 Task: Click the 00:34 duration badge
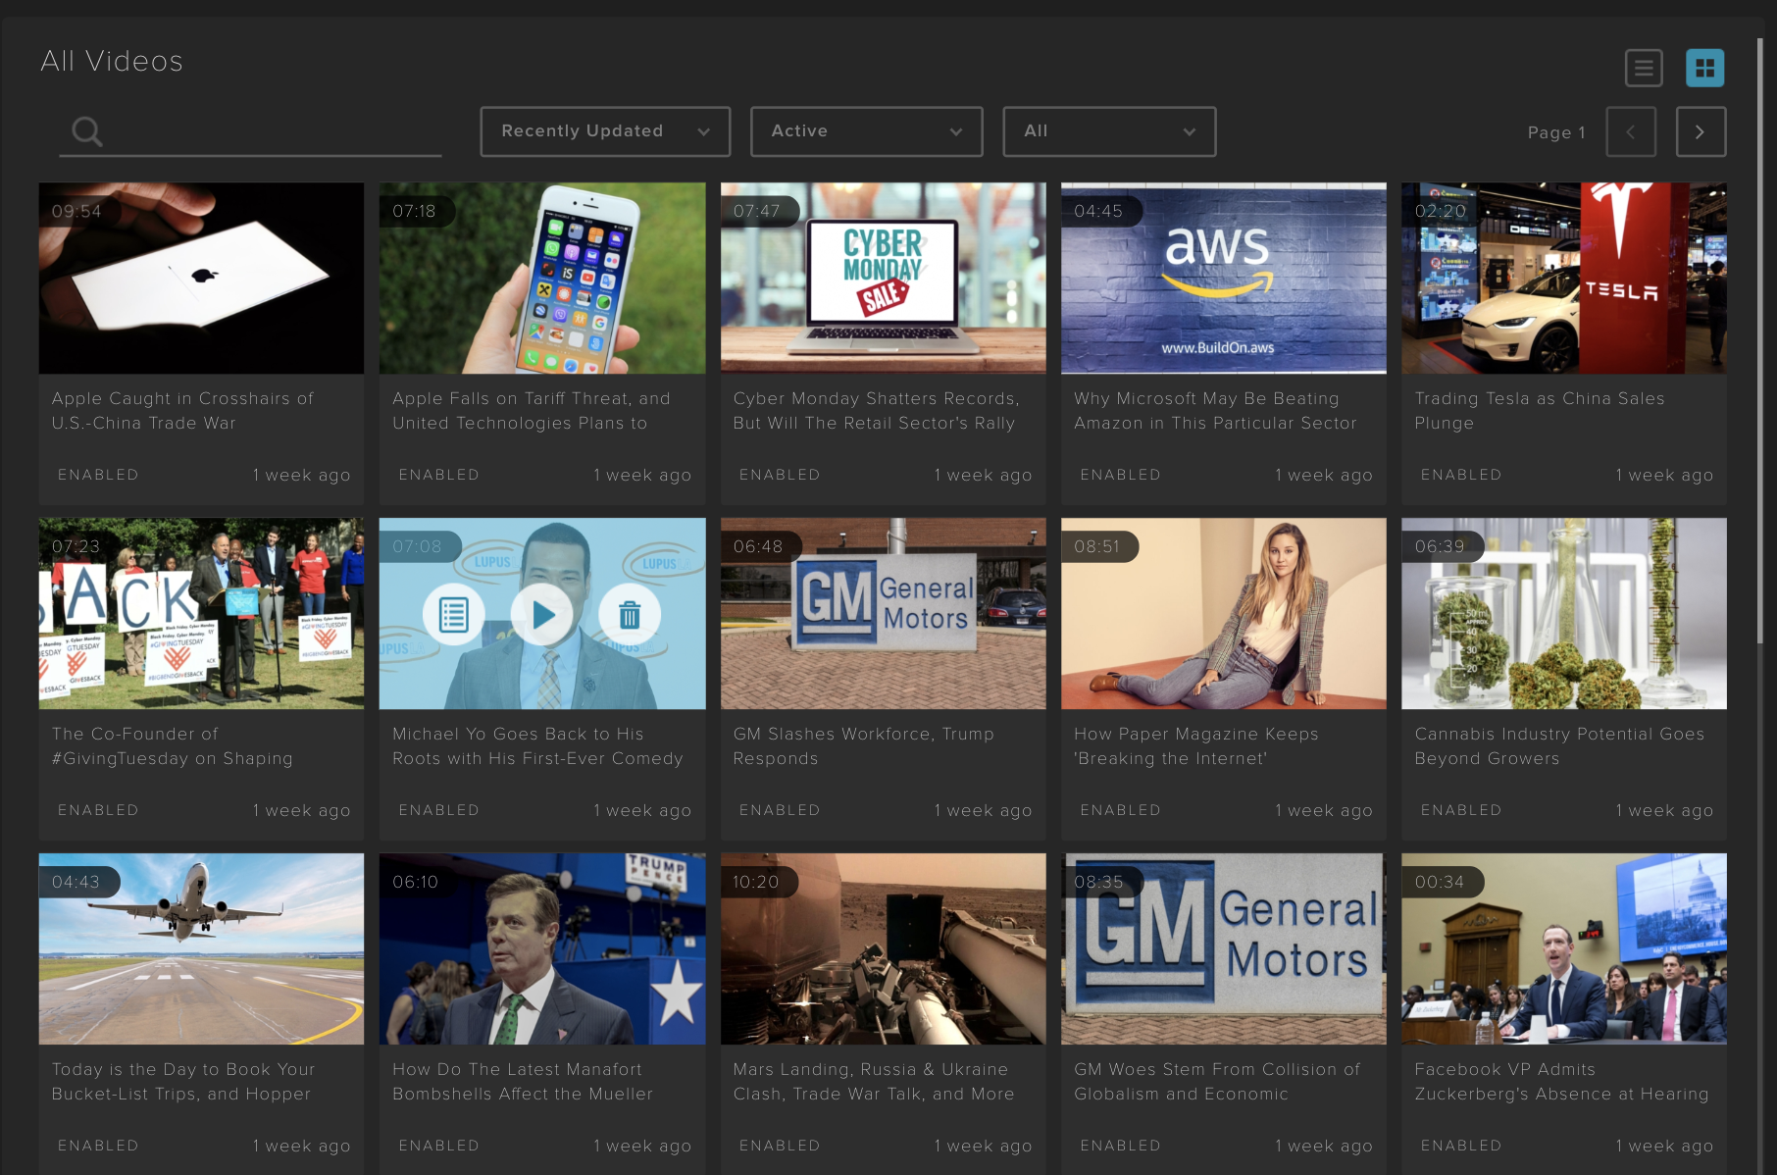(x=1442, y=882)
